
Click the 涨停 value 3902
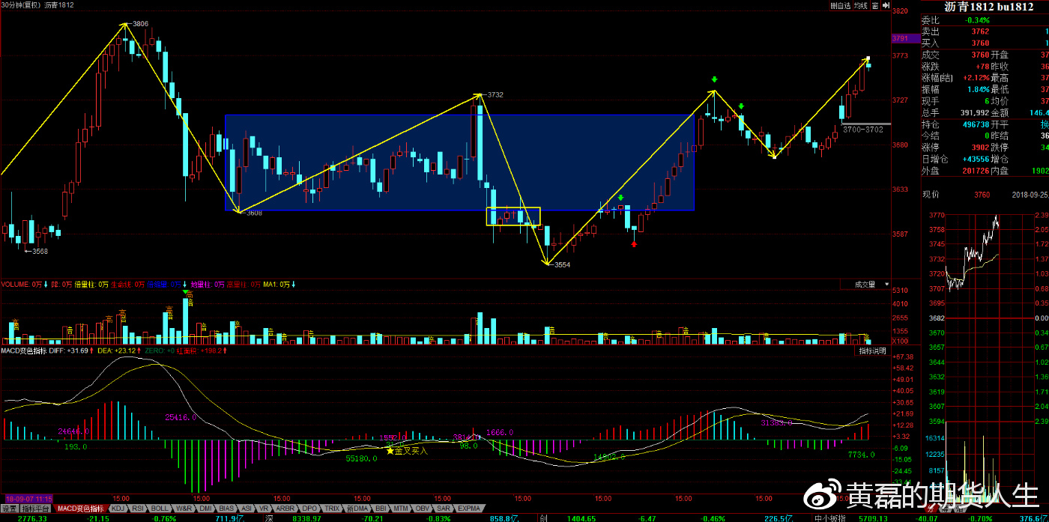(980, 148)
